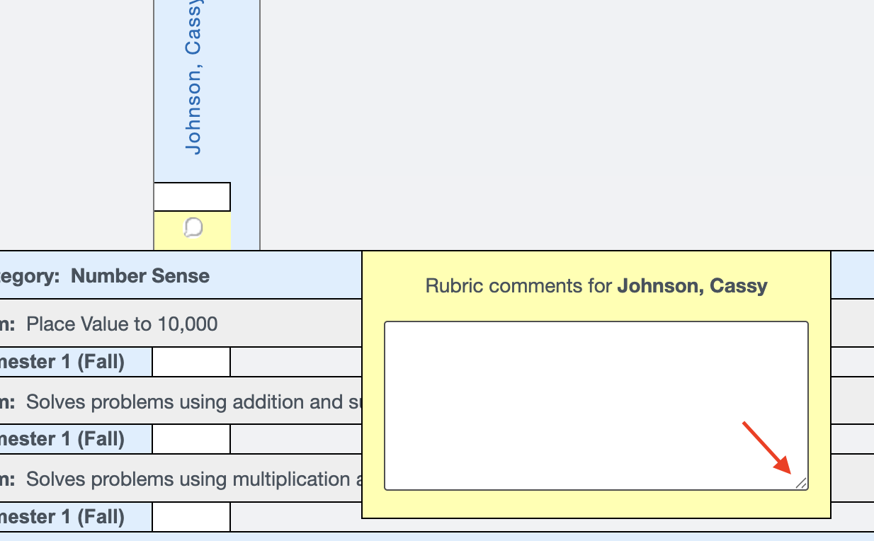Select the multiplication criterion Semester 1 score cell

point(191,517)
